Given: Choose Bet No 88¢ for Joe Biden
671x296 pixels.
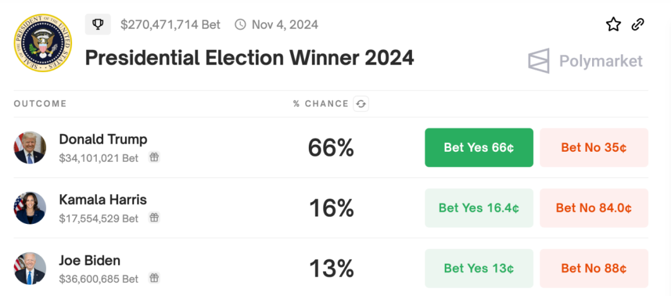Looking at the screenshot, I should 593,268.
